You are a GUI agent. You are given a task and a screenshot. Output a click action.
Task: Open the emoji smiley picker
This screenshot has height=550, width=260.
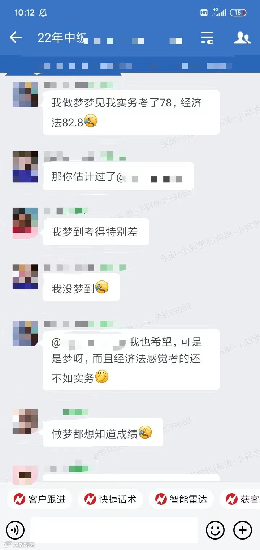[x=215, y=530]
